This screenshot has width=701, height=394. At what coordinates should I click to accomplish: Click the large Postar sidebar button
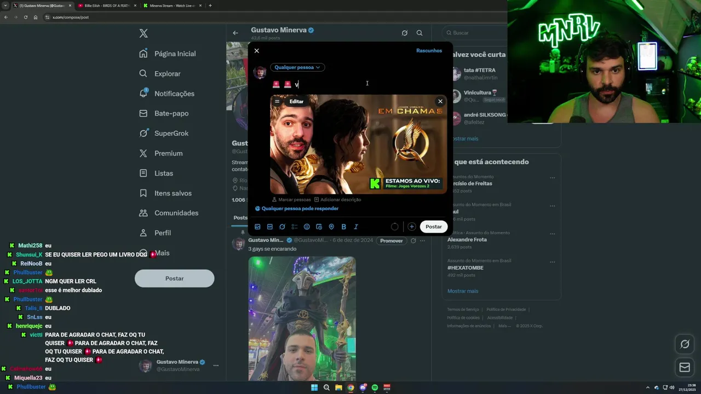(x=174, y=279)
